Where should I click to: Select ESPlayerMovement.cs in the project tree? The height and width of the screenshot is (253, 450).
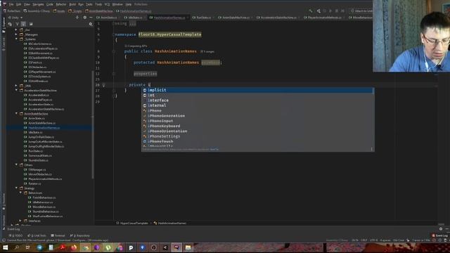point(42,72)
